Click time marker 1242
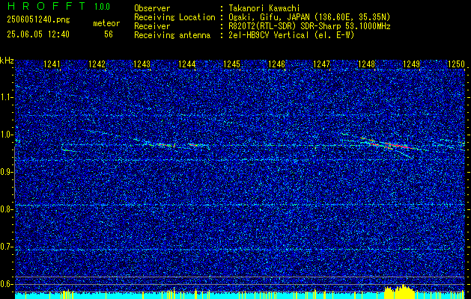Screen dimensions: 471x299 97,64
